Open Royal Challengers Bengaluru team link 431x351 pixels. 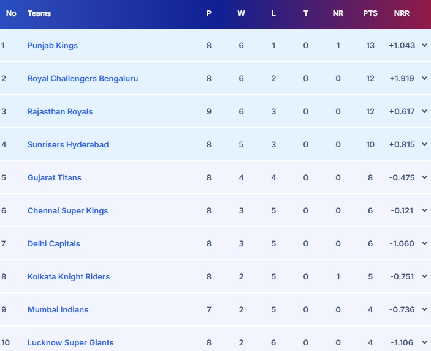click(83, 79)
